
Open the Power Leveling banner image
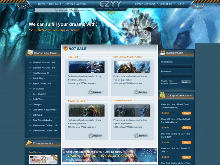point(87,111)
